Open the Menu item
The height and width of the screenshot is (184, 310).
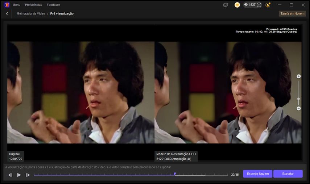click(x=16, y=5)
